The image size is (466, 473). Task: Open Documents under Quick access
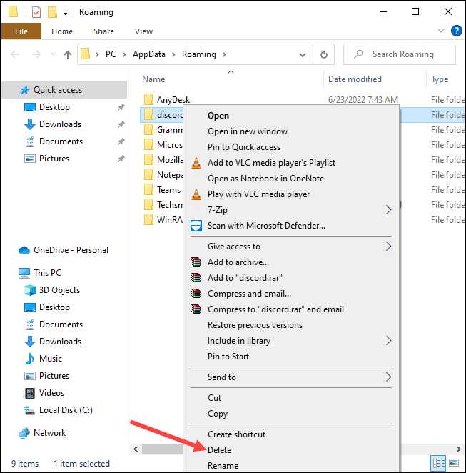coord(61,141)
